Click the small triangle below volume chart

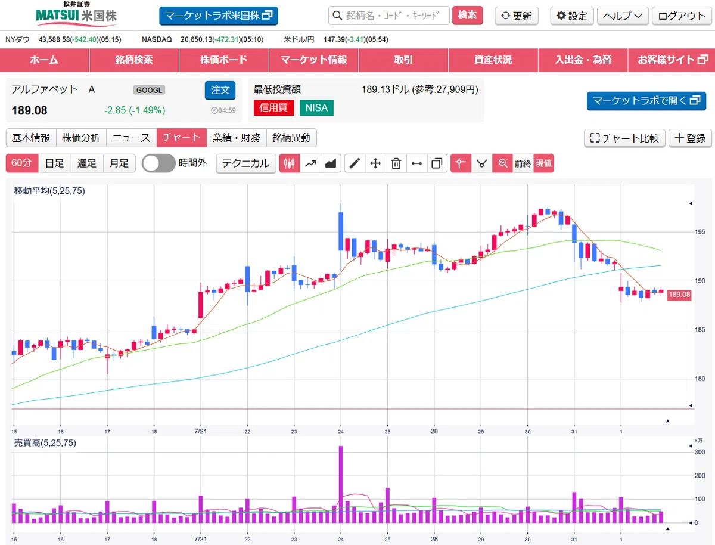click(667, 528)
